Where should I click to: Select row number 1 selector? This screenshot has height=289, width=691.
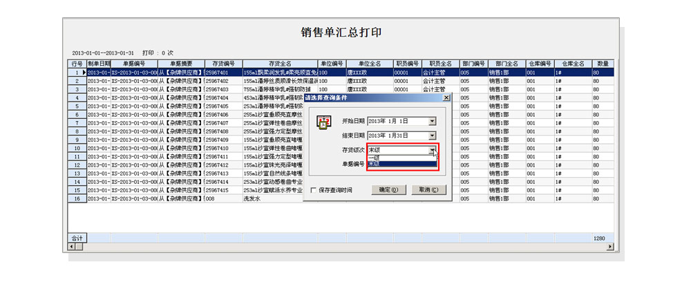click(x=77, y=73)
